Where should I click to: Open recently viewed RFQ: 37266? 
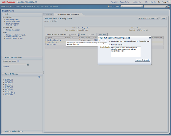coord(9,95)
